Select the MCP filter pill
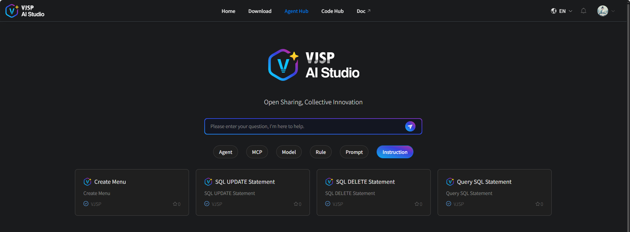This screenshot has width=630, height=232. (257, 152)
